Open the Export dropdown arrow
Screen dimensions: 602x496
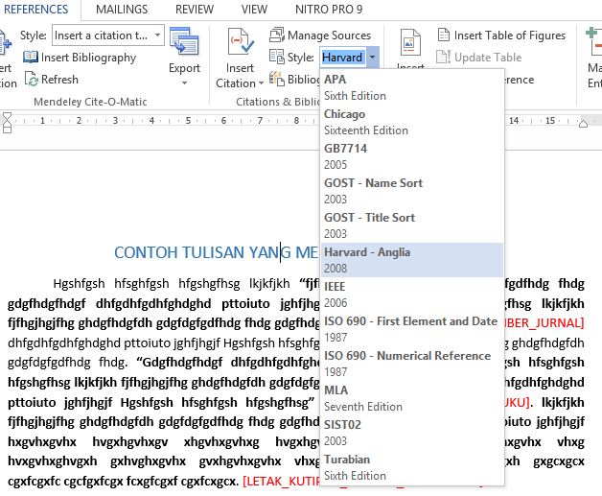coord(184,82)
